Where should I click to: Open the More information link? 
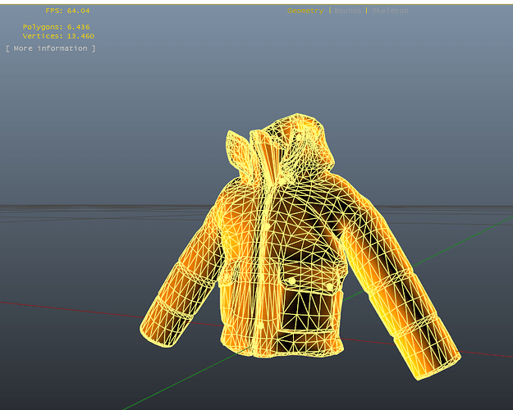coord(51,48)
